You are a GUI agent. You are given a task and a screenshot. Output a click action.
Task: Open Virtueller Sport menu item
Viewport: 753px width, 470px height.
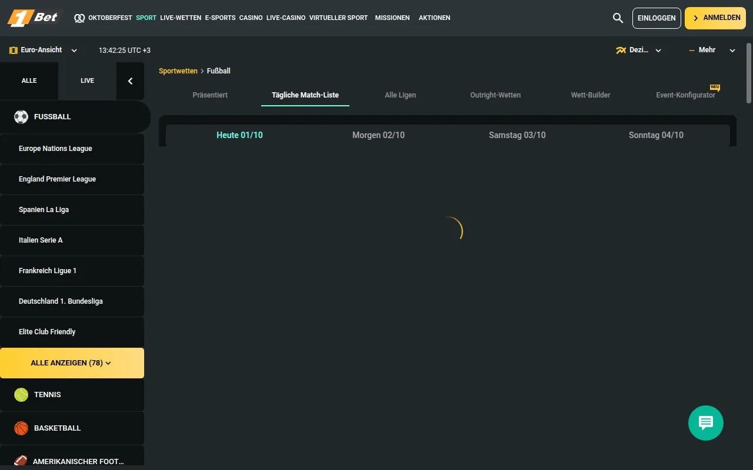click(338, 18)
